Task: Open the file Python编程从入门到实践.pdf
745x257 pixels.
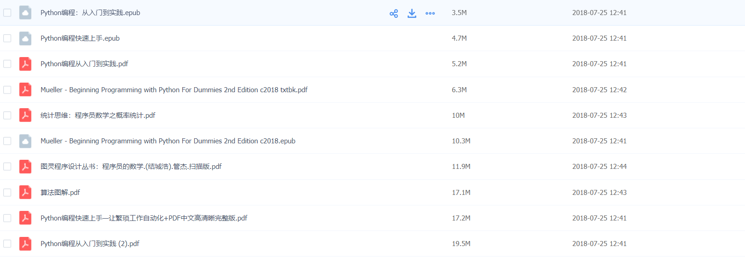Action: point(85,64)
